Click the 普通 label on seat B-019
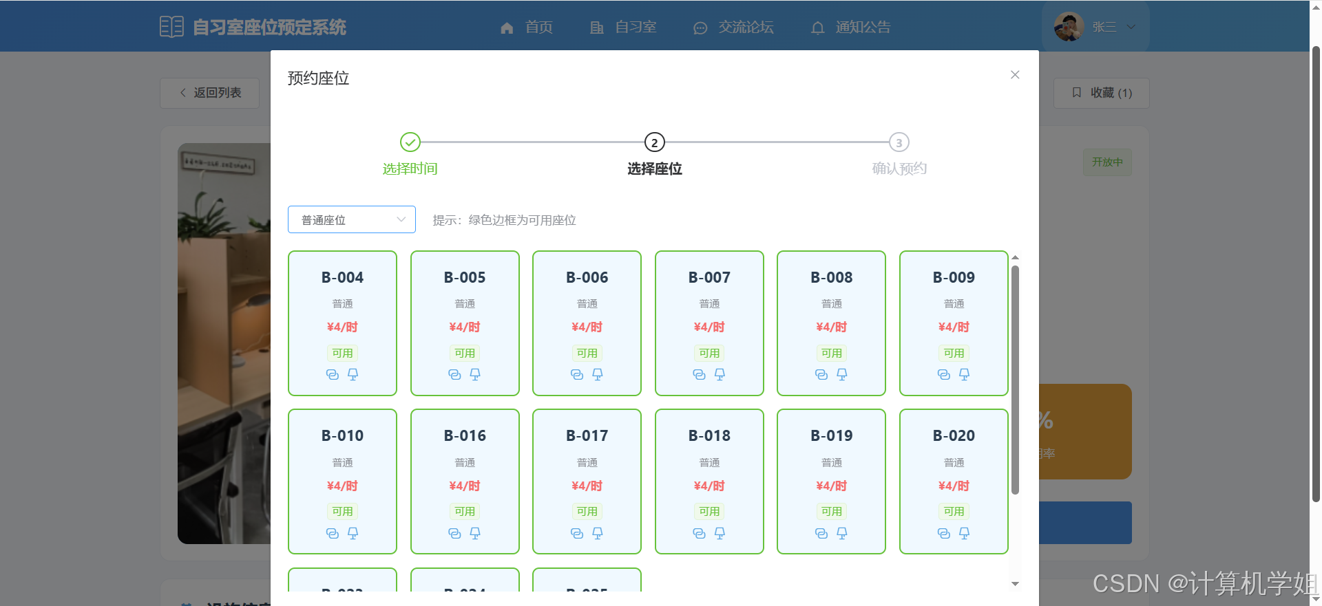Viewport: 1322px width, 606px height. pyautogui.click(x=832, y=462)
